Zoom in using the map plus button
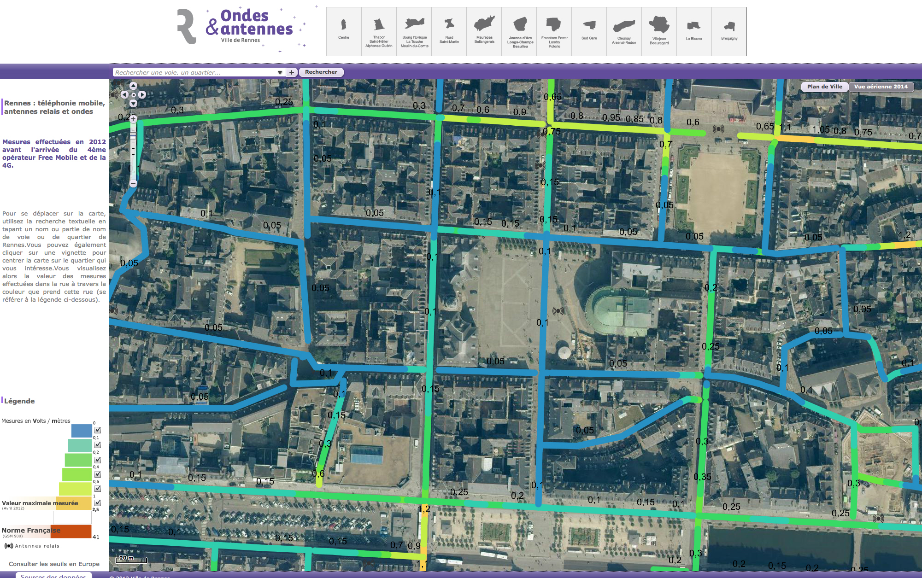 click(133, 119)
